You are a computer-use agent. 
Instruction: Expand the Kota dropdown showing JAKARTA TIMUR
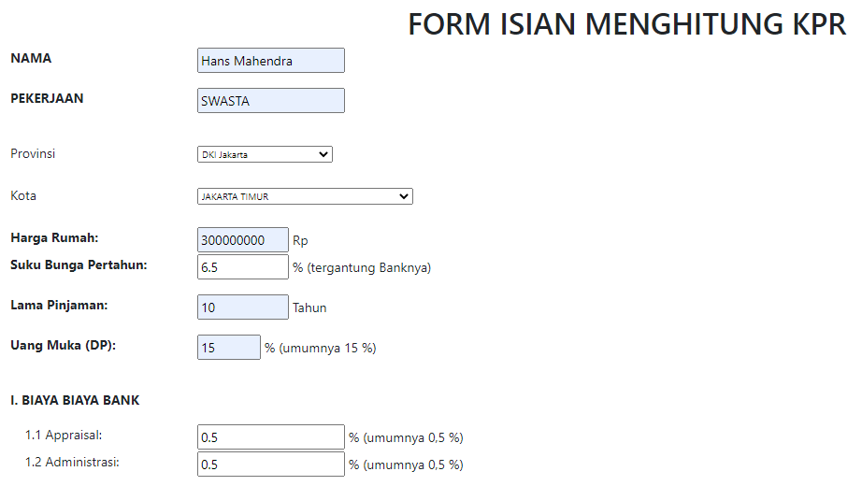305,196
